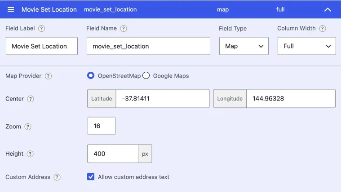The height and width of the screenshot is (192, 341).
Task: Click the hamburger drag handle icon
Action: tap(11, 9)
